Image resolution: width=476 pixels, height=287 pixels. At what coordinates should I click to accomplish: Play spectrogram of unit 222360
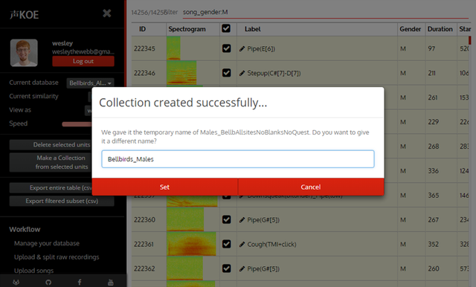tap(185, 219)
